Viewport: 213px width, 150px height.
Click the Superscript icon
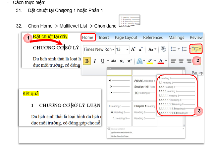click(x=129, y=61)
